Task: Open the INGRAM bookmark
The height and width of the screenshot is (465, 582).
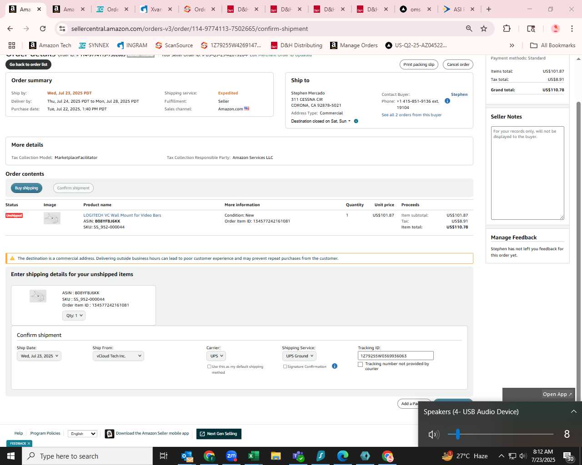Action: [132, 45]
